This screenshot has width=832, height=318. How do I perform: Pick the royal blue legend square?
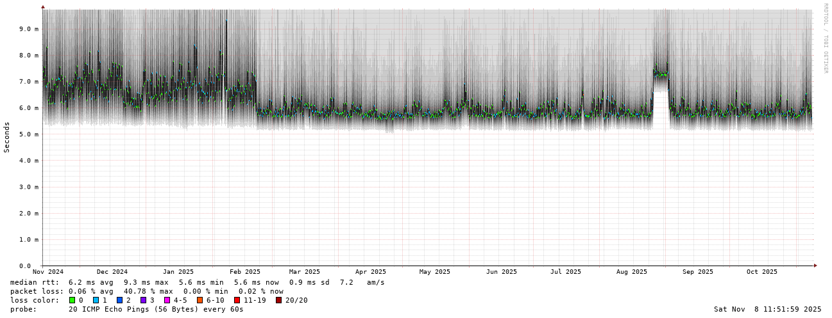click(x=119, y=300)
